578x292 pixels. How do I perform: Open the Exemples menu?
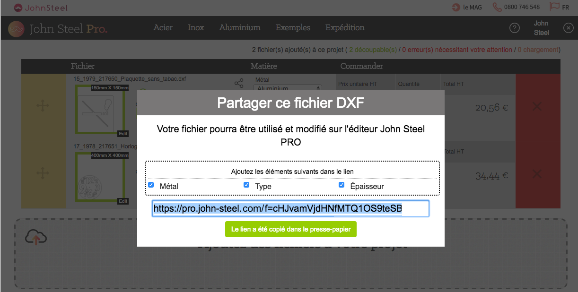click(293, 27)
